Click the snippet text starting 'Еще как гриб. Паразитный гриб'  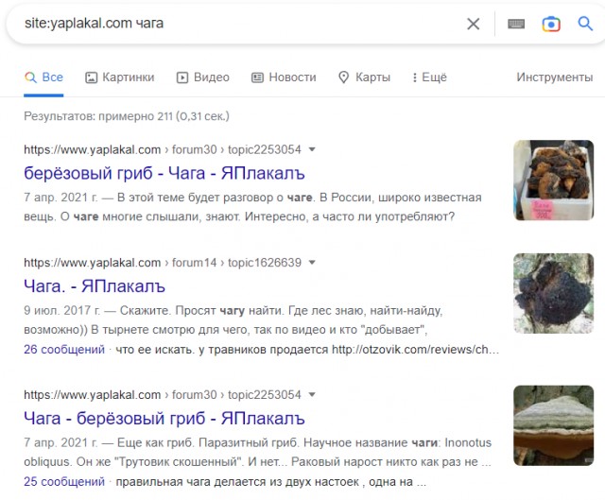(258, 452)
